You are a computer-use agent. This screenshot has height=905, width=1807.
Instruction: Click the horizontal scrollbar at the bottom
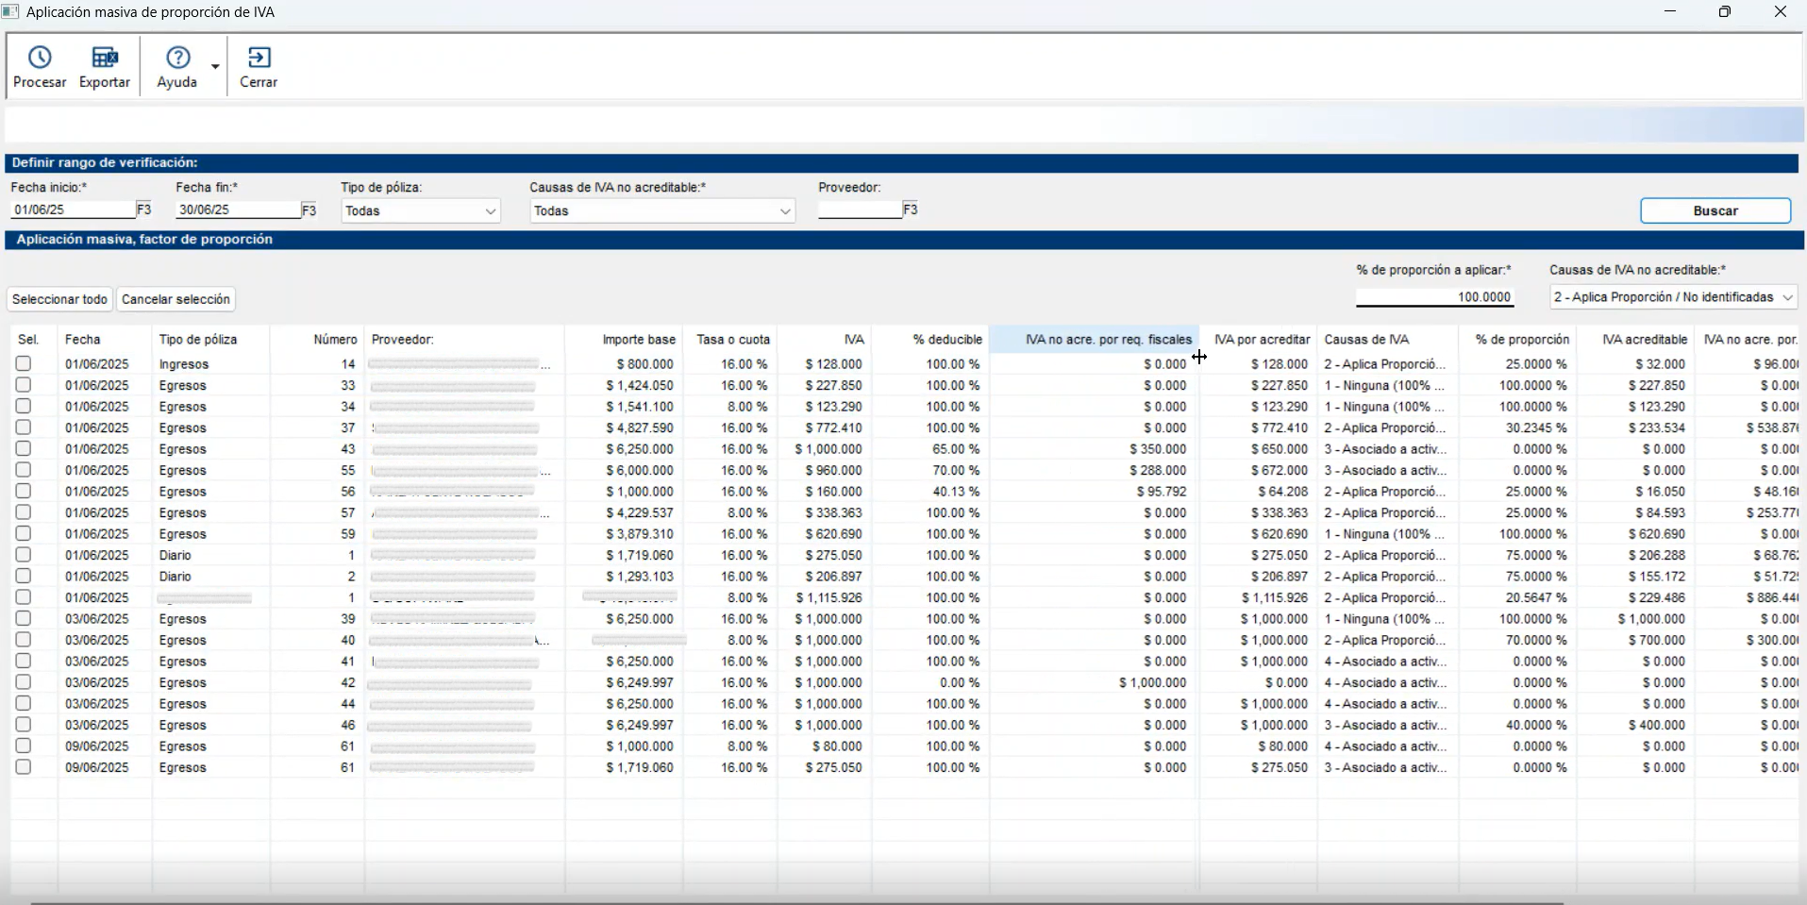coord(797,901)
